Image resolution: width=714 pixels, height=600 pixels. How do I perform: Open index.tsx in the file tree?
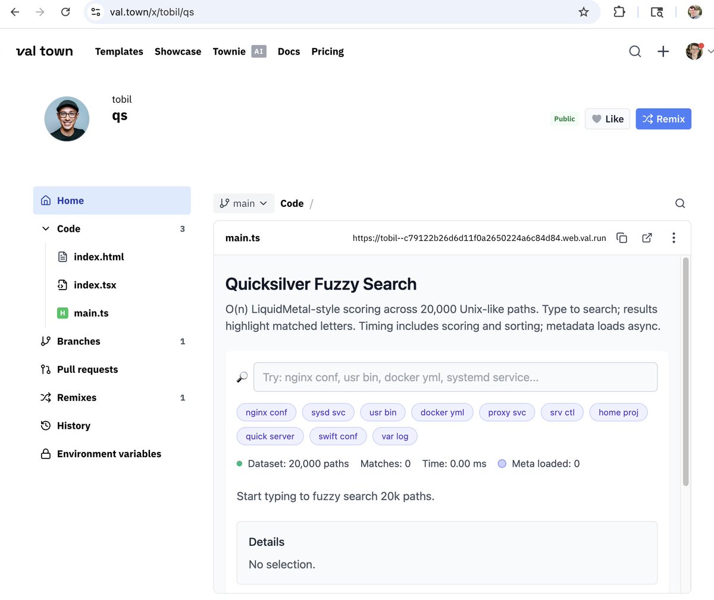click(x=95, y=285)
